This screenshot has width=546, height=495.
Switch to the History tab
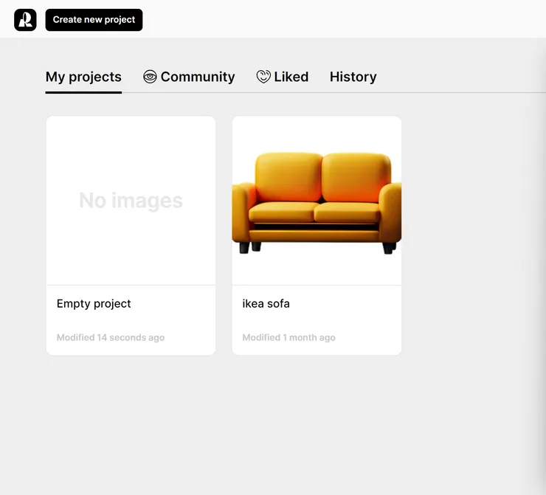click(353, 77)
